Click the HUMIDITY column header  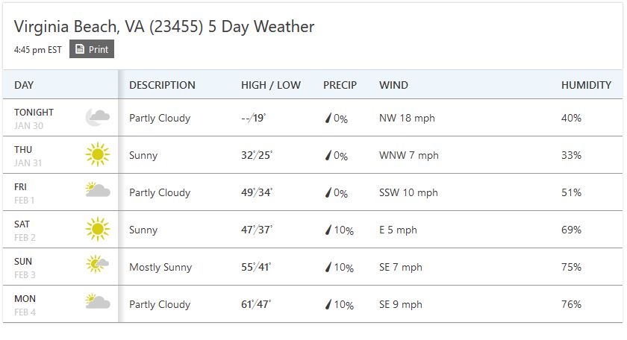pos(586,85)
